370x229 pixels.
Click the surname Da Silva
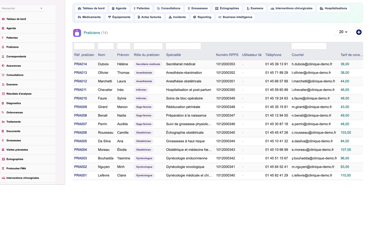coord(104,141)
